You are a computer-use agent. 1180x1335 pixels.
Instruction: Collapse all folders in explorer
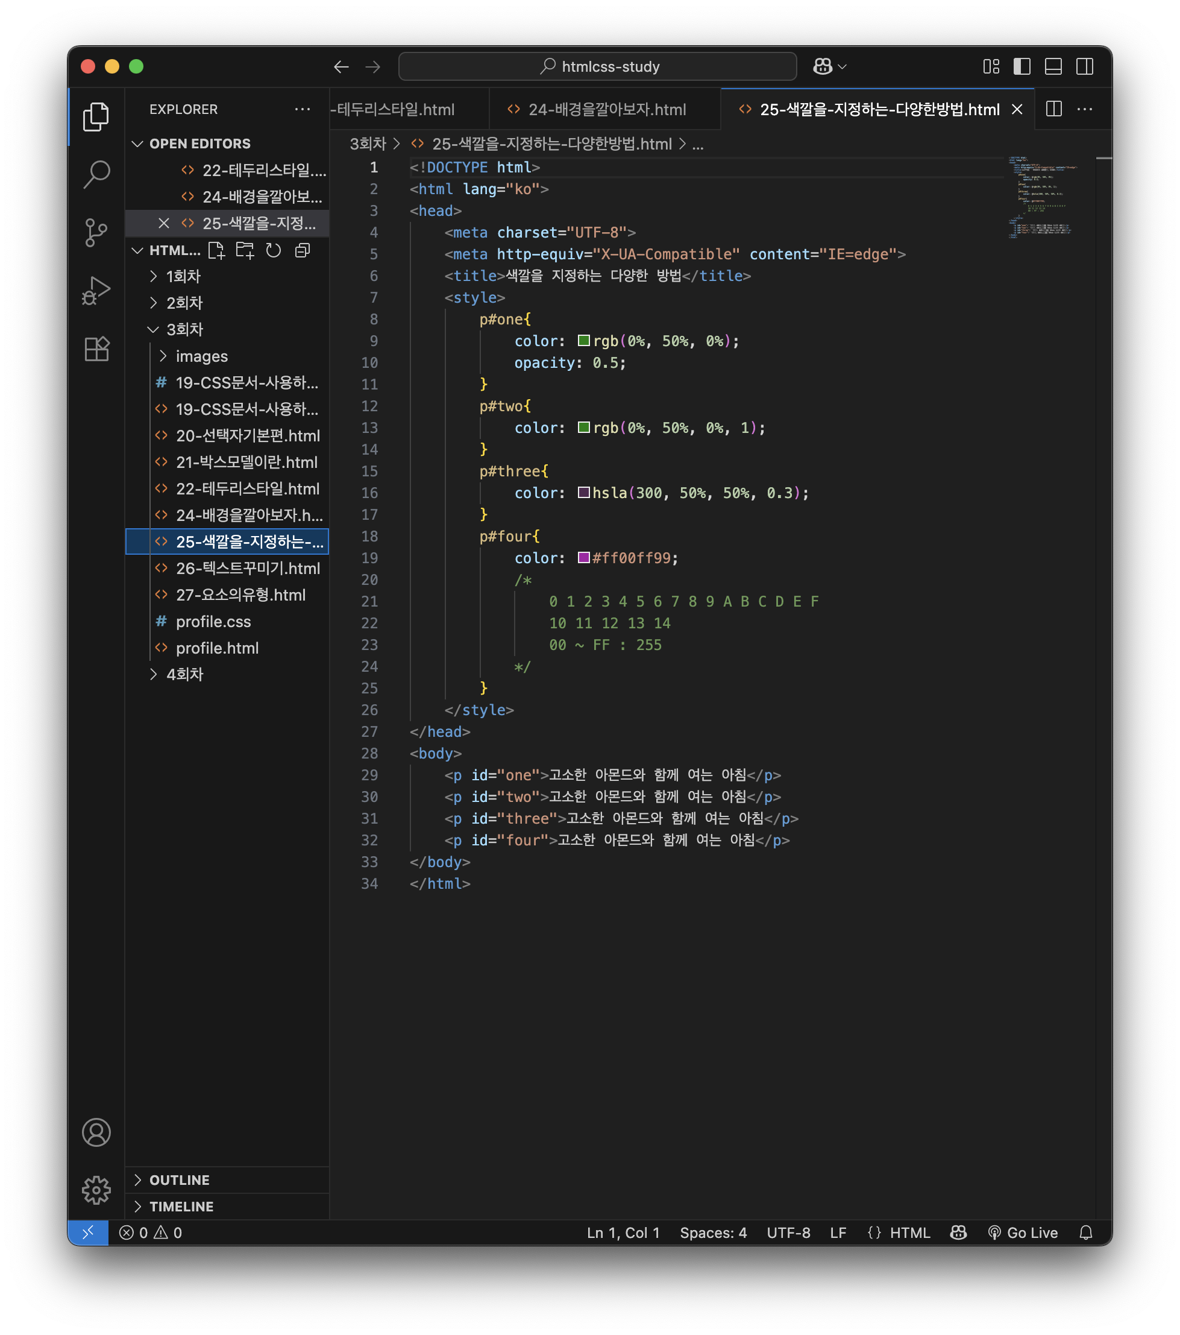[302, 250]
